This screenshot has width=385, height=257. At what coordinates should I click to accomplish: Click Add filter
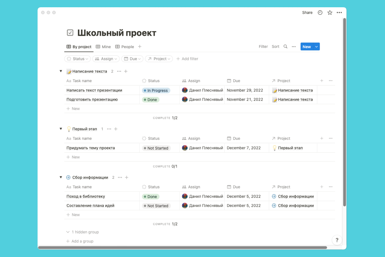click(x=187, y=59)
